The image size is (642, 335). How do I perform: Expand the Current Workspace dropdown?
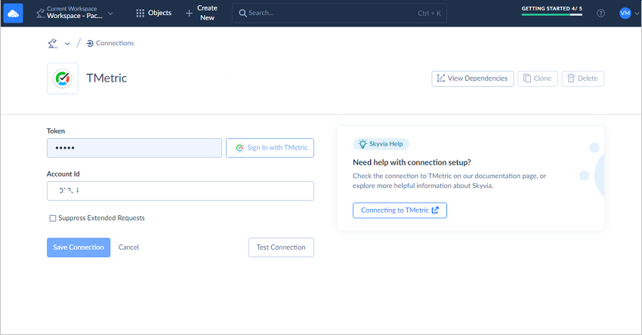point(75,13)
